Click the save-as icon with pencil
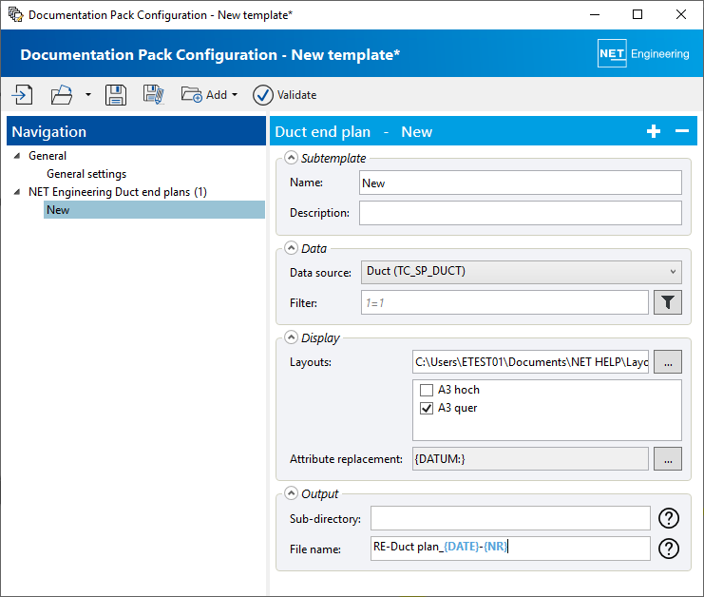The height and width of the screenshot is (597, 704). [x=154, y=95]
